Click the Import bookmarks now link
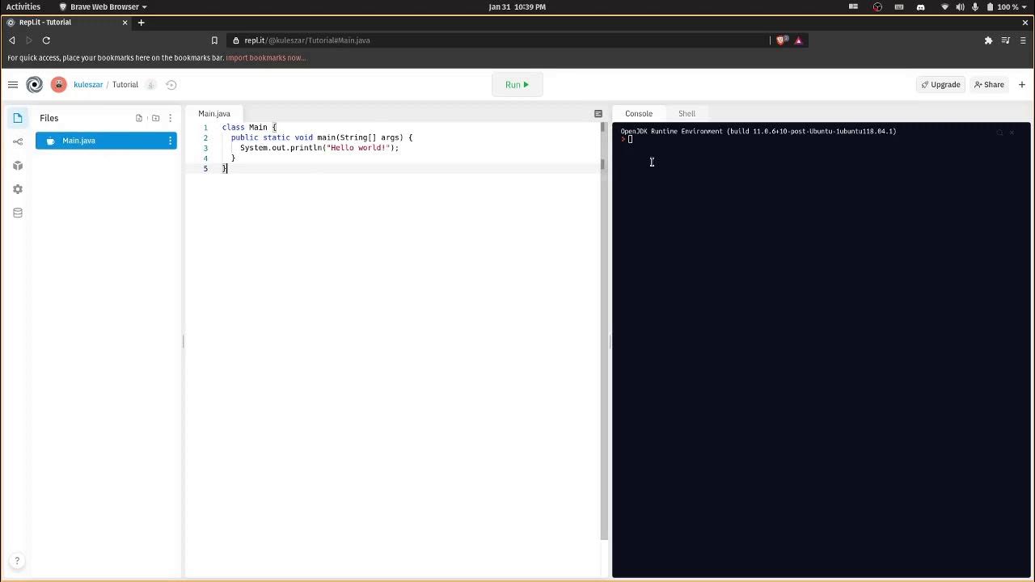The height and width of the screenshot is (582, 1035). 265,58
